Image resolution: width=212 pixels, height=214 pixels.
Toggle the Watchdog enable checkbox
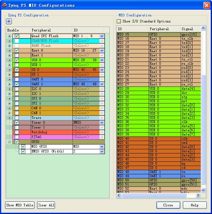17,132
